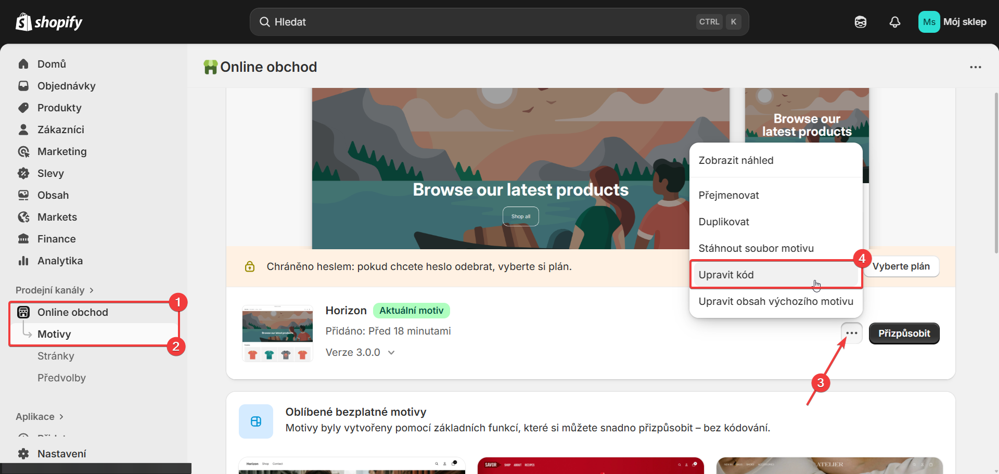Open the theme actions ellipsis menu
This screenshot has width=999, height=474.
[851, 333]
